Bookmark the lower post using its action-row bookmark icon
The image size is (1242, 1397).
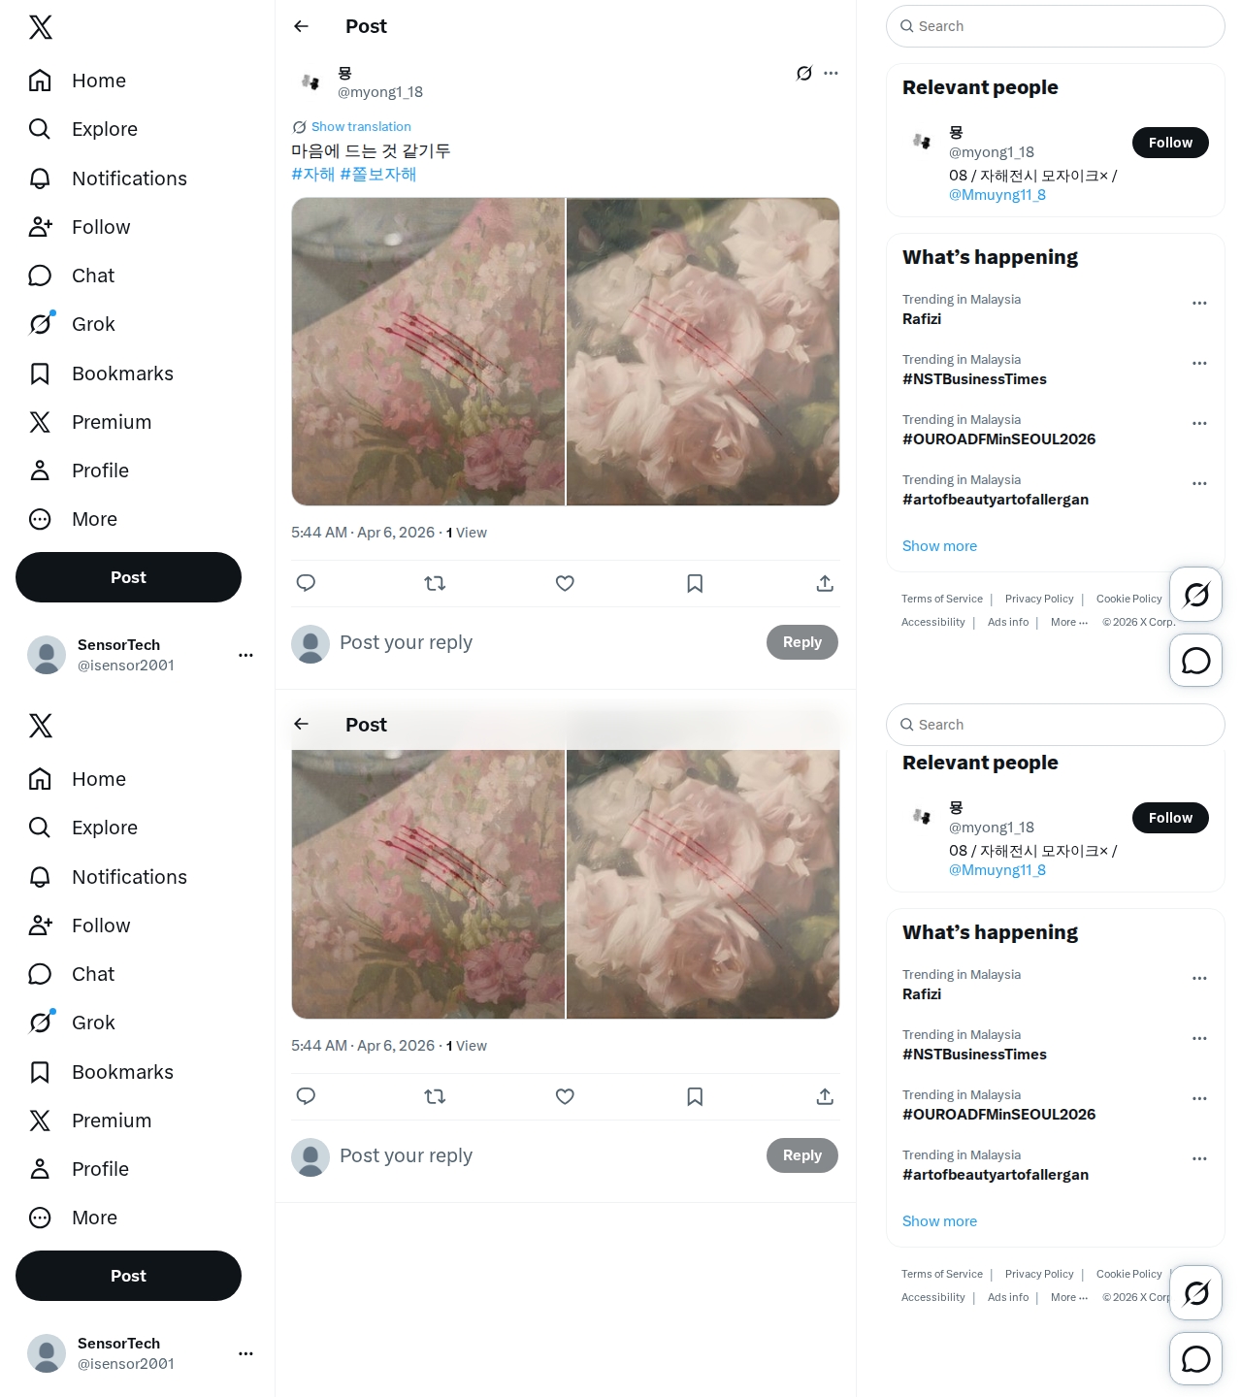point(695,1096)
